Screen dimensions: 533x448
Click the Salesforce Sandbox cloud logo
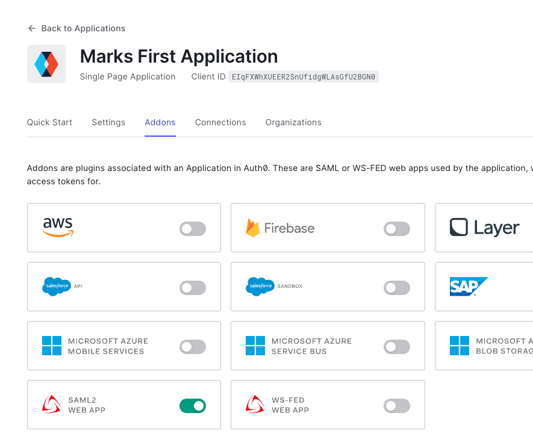point(260,286)
